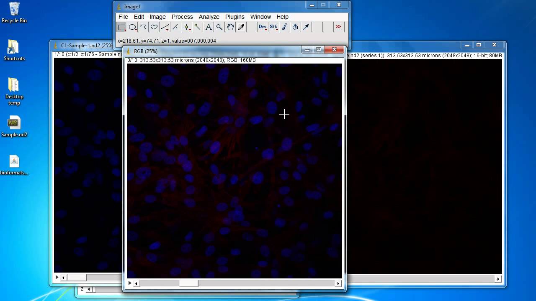Select the Color picker eyedropper tool
Viewport: 536px width, 301px height.
[x=241, y=27]
